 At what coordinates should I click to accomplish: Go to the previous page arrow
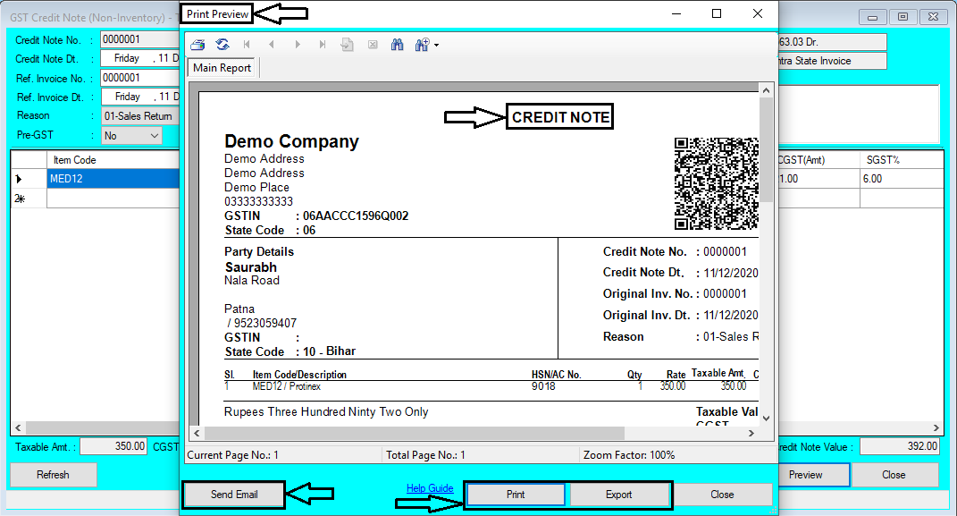pos(272,44)
